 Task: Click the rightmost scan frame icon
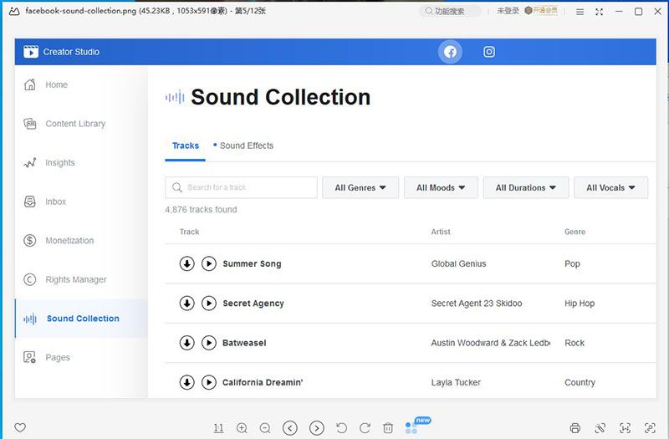pos(650,428)
